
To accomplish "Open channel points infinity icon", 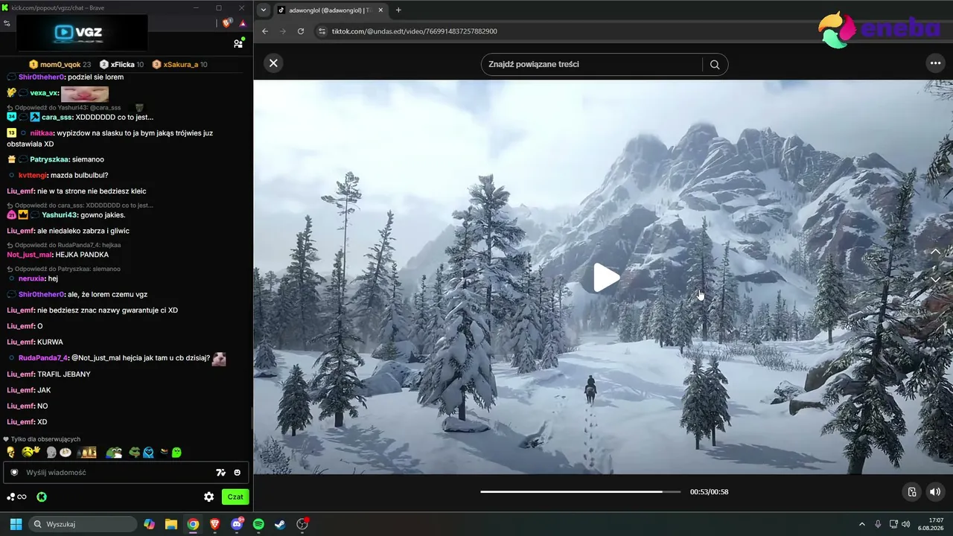I will 17,497.
